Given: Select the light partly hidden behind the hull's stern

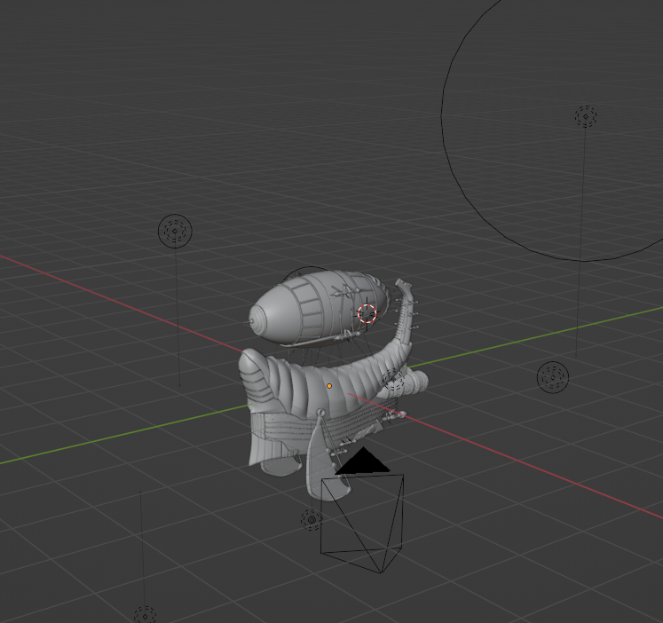Looking at the screenshot, I should click(393, 379).
